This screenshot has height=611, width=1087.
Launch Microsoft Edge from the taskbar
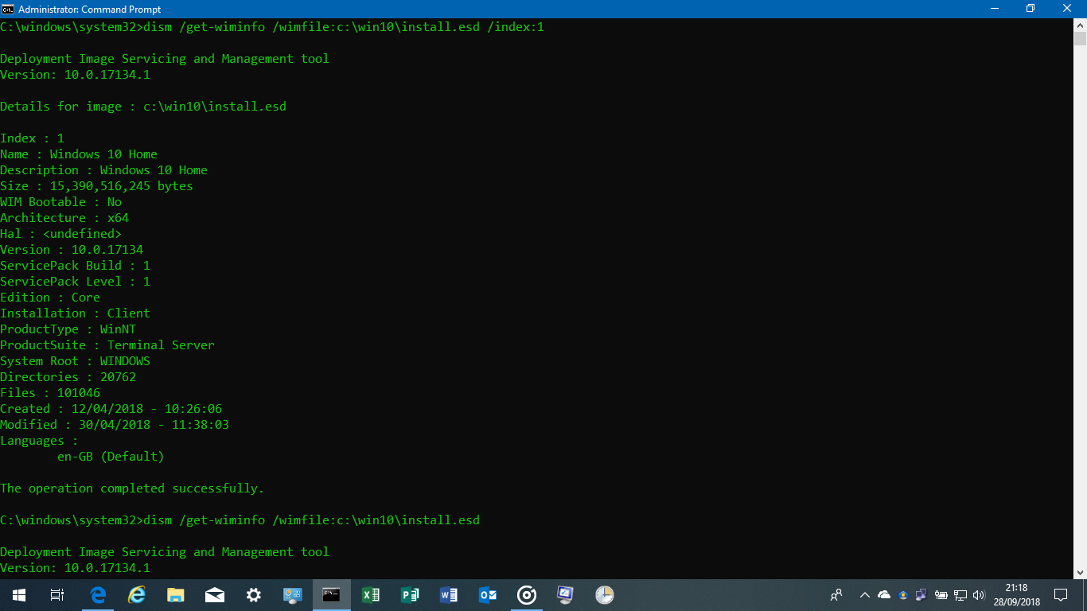coord(98,595)
